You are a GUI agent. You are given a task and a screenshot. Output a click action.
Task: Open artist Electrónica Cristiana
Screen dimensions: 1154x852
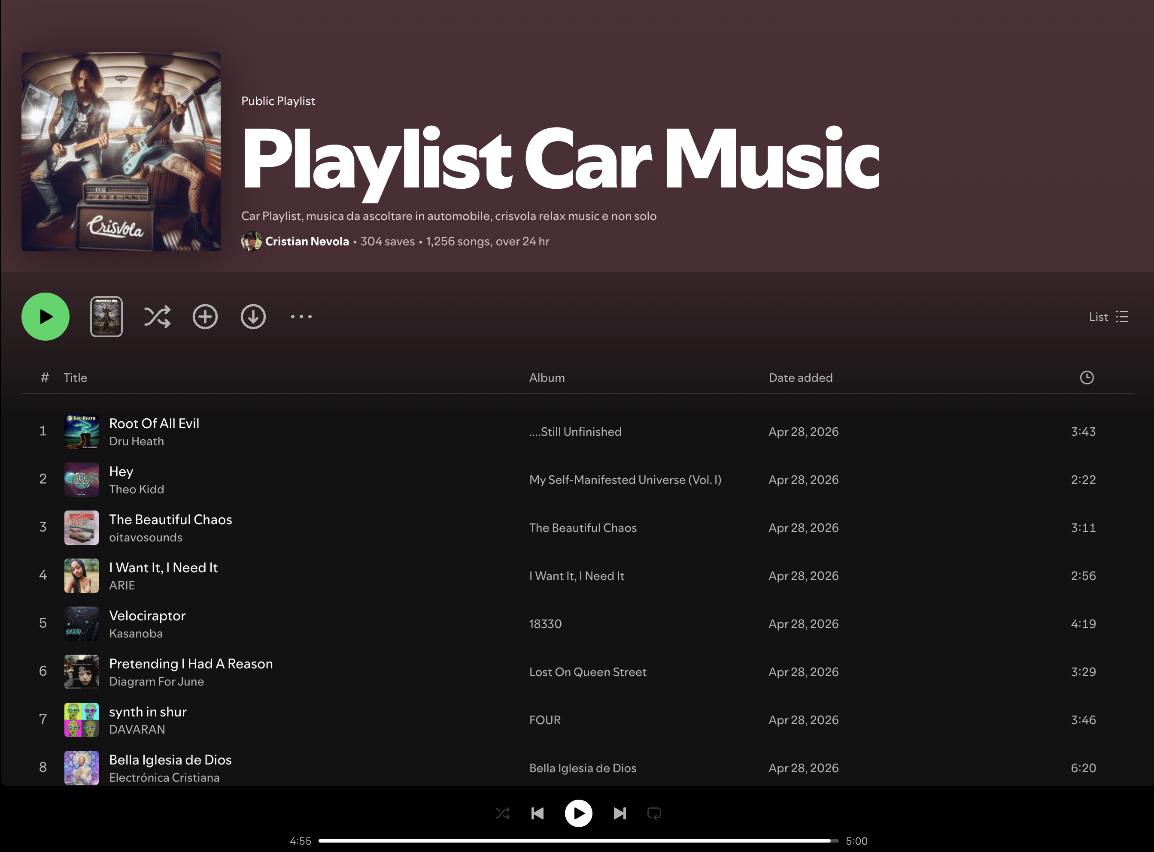click(164, 777)
